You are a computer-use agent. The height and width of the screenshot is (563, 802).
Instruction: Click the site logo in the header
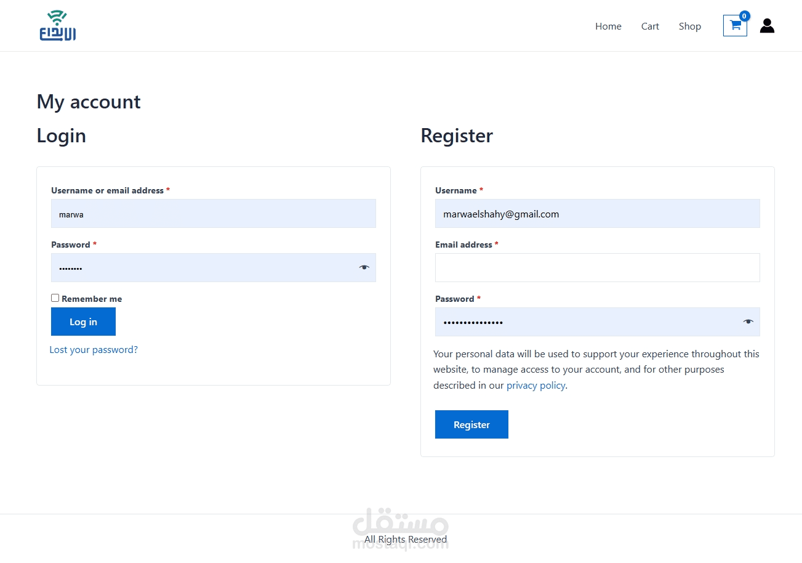[x=57, y=26]
